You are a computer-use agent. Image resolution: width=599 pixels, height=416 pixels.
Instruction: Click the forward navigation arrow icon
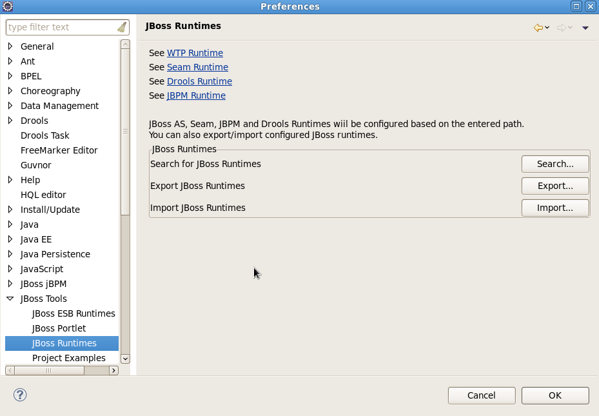coord(561,28)
